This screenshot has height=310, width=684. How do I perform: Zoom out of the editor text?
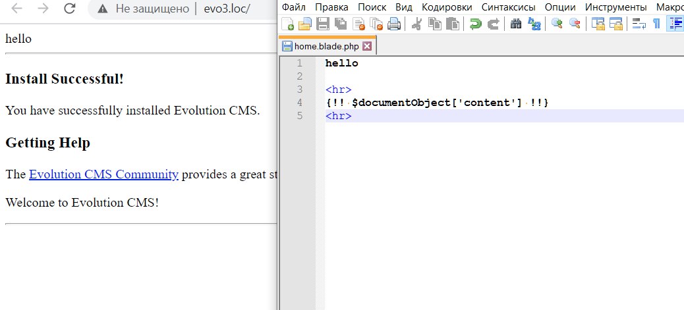pyautogui.click(x=575, y=24)
